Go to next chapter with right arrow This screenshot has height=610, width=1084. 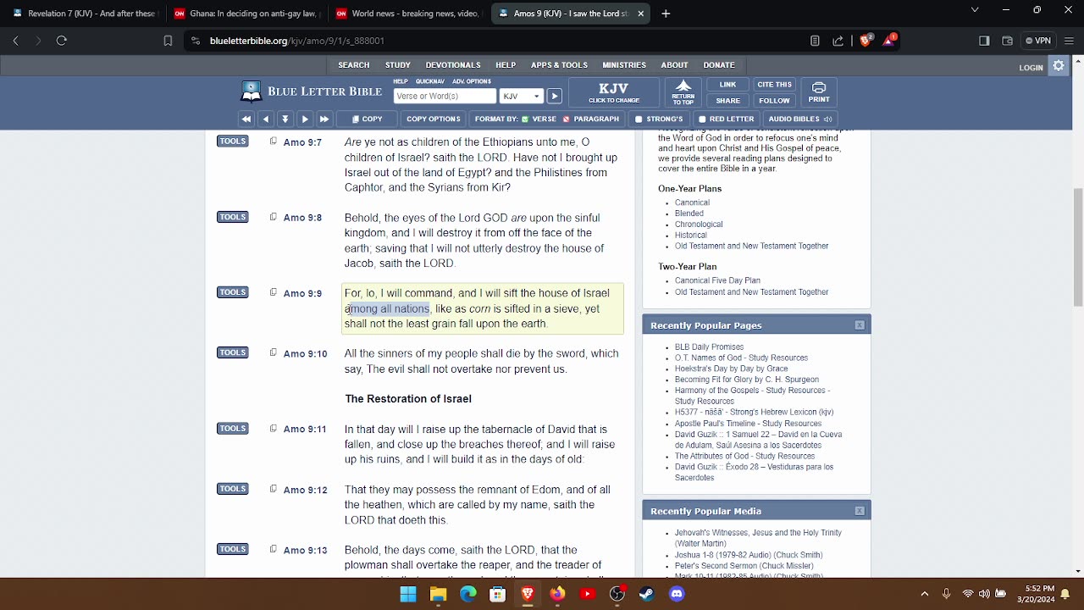tap(305, 119)
